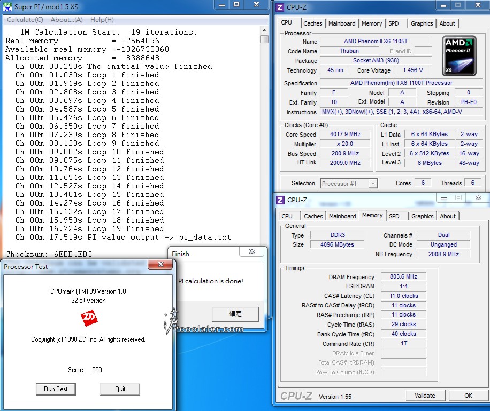This screenshot has height=411, width=490.
Task: Click the processor Name field AMD Phenom II X6 1105T
Action: point(376,42)
